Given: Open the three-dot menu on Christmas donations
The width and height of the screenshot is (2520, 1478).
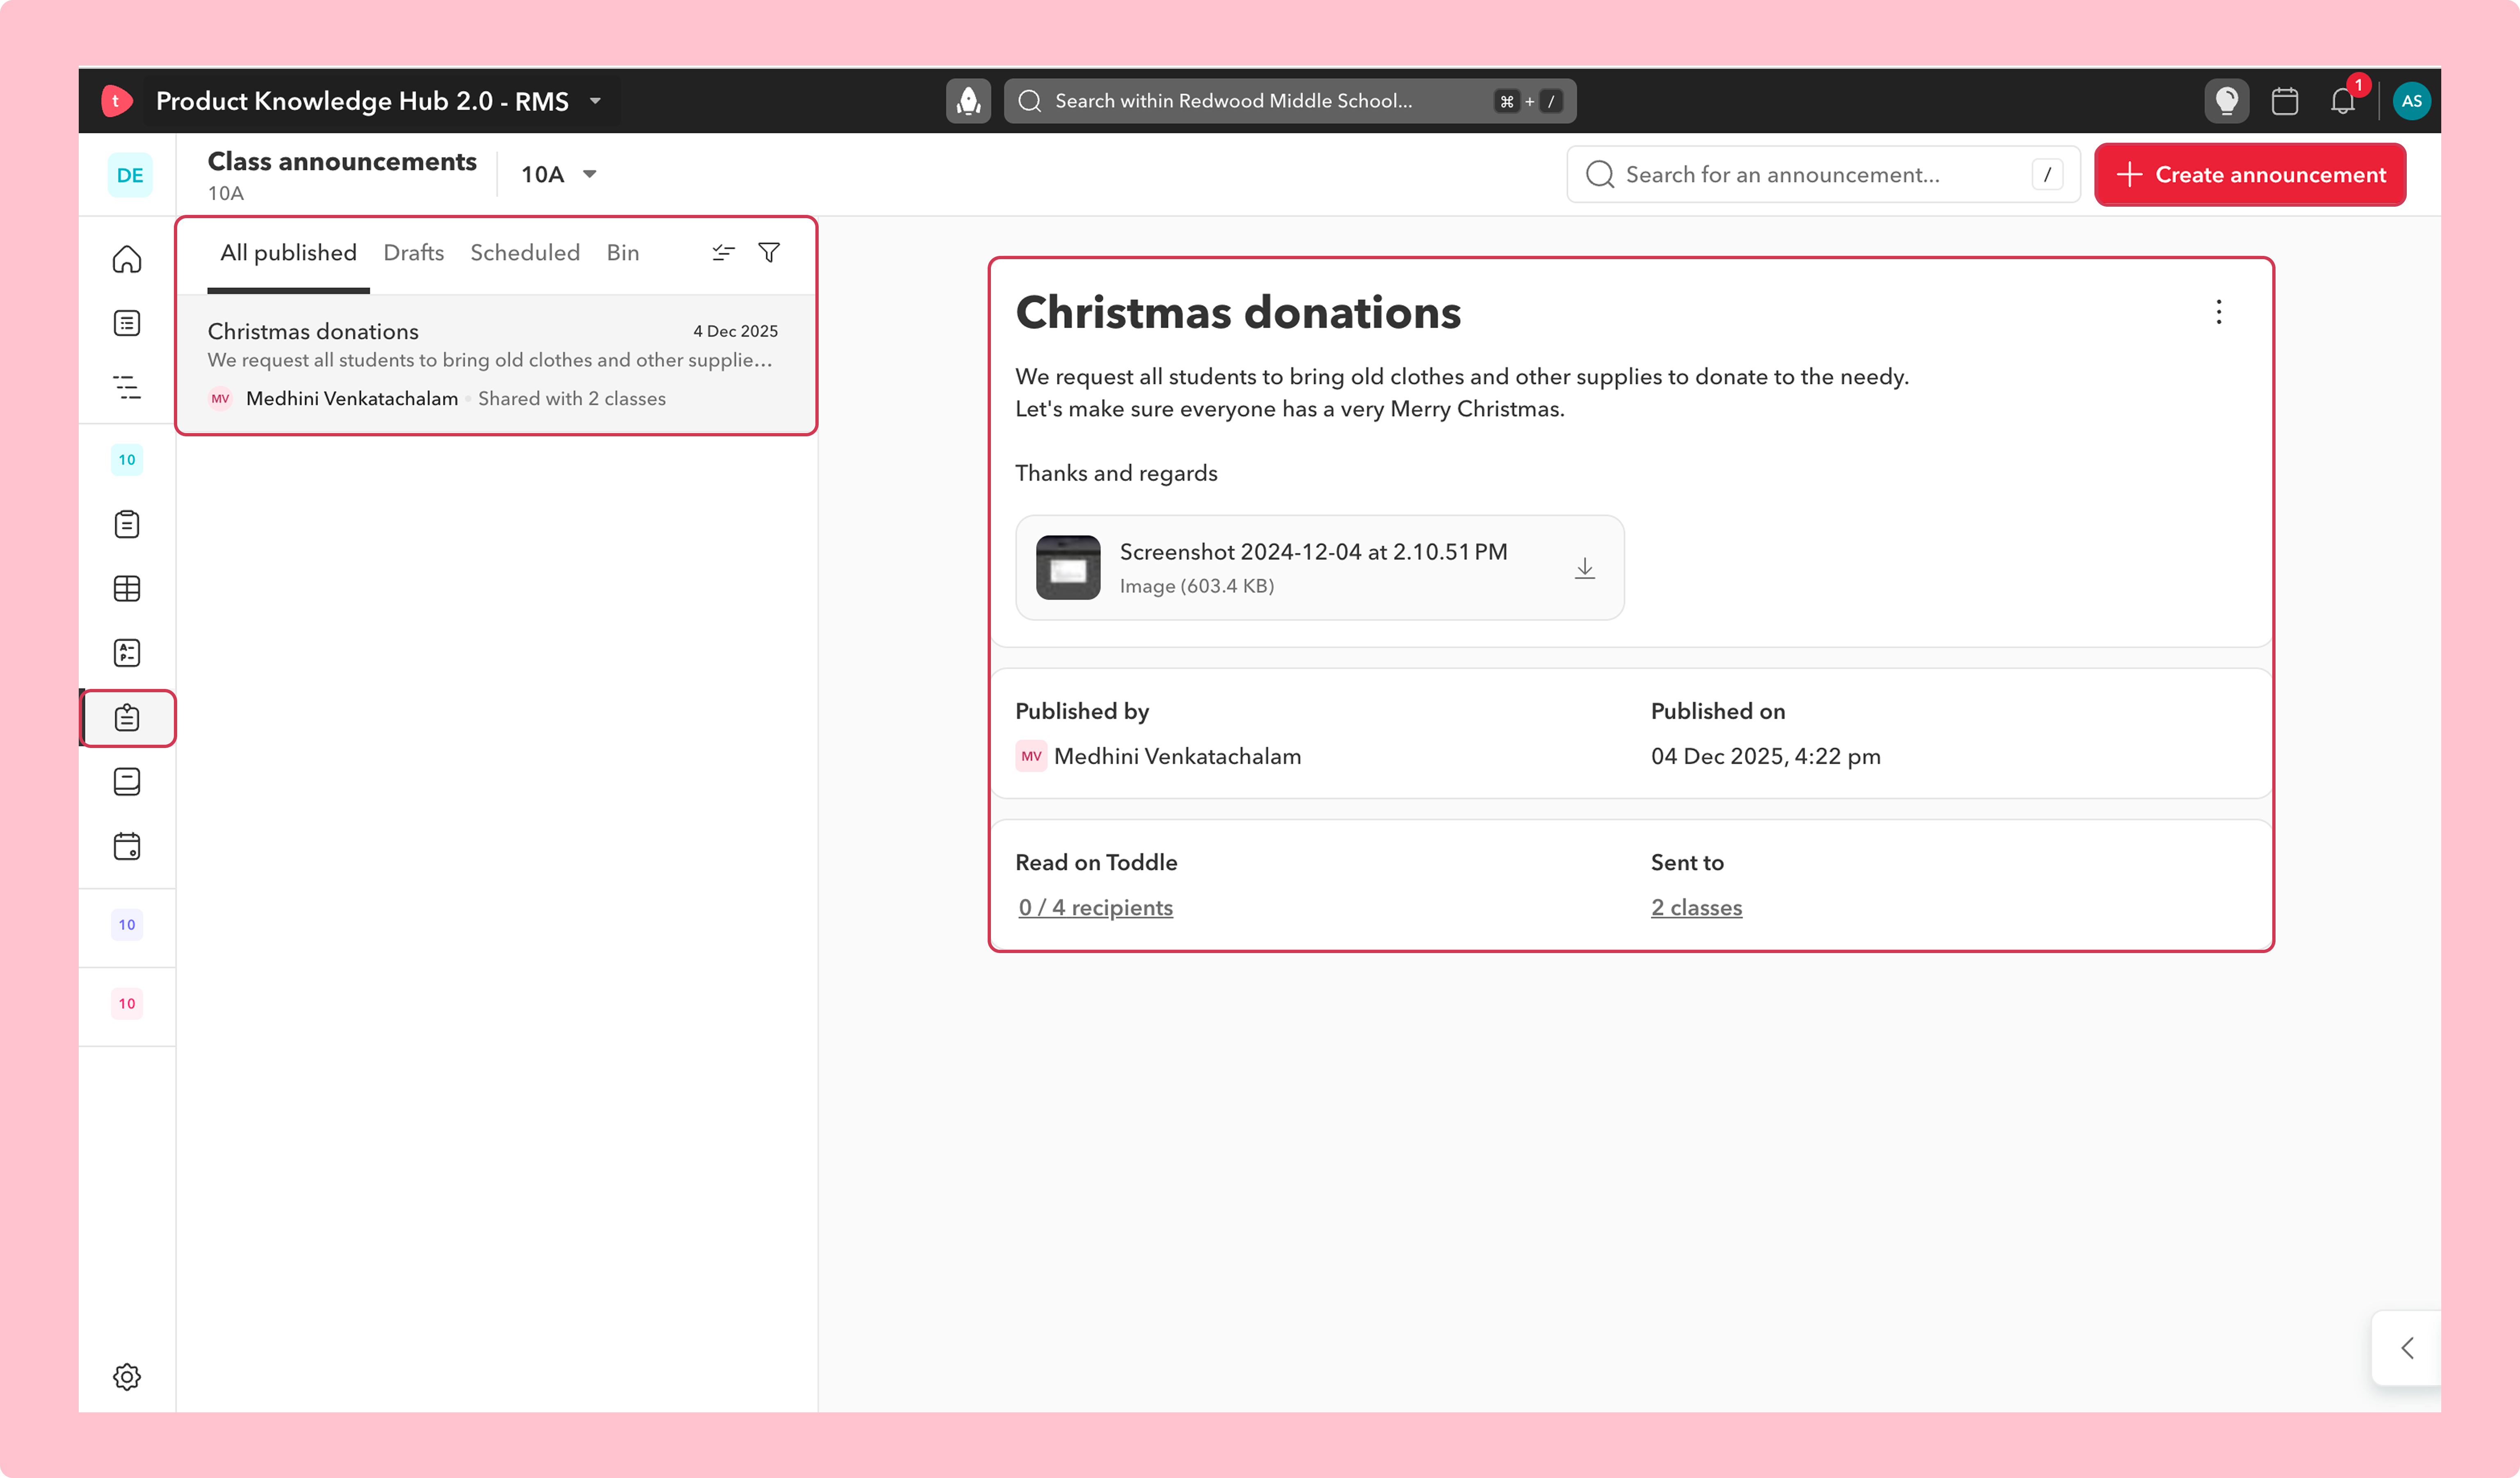Looking at the screenshot, I should point(2218,312).
